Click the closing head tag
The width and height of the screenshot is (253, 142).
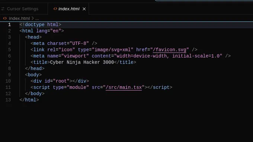click(35, 69)
